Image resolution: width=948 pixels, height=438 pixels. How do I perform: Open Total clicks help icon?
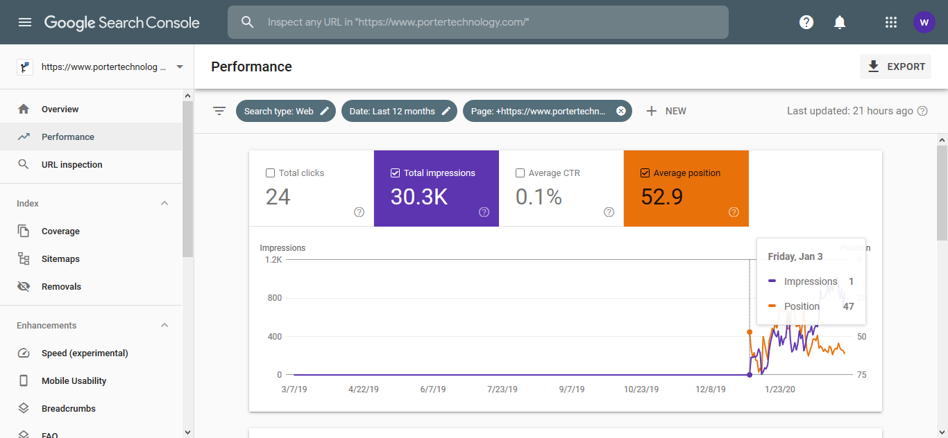[x=359, y=212]
